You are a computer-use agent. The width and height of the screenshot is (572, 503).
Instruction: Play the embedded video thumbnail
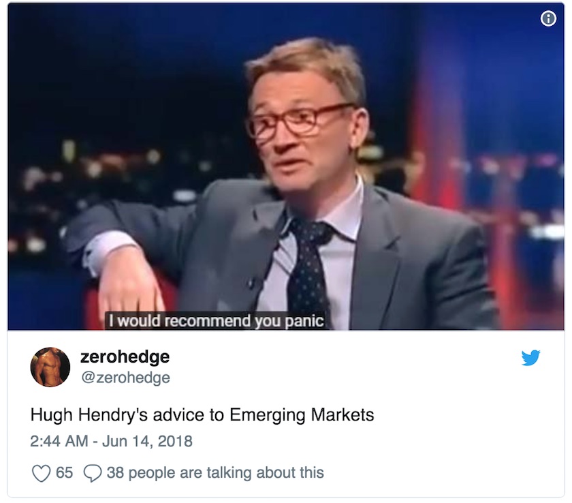coord(286,166)
